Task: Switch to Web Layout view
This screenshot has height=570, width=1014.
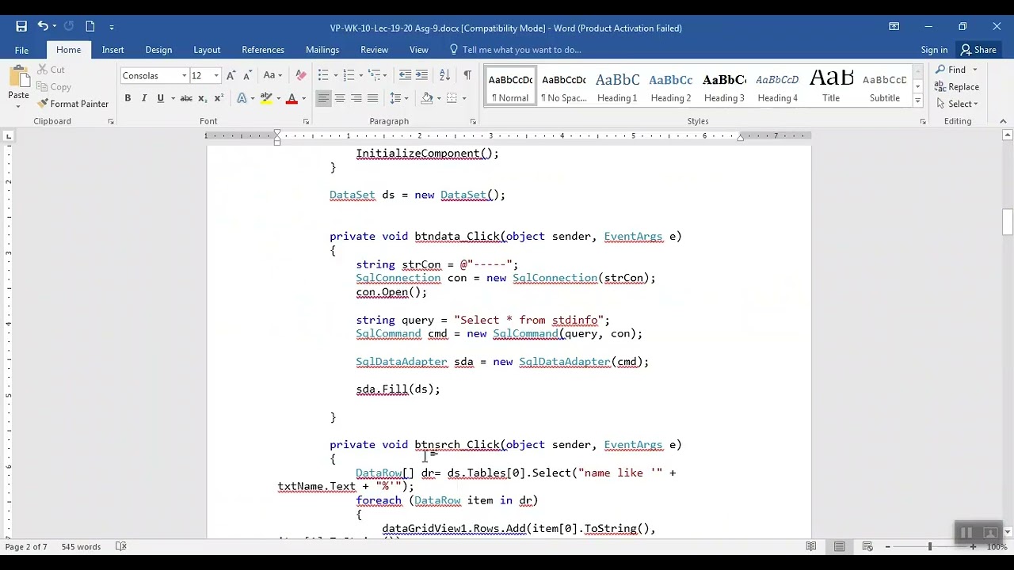Action: pyautogui.click(x=867, y=546)
